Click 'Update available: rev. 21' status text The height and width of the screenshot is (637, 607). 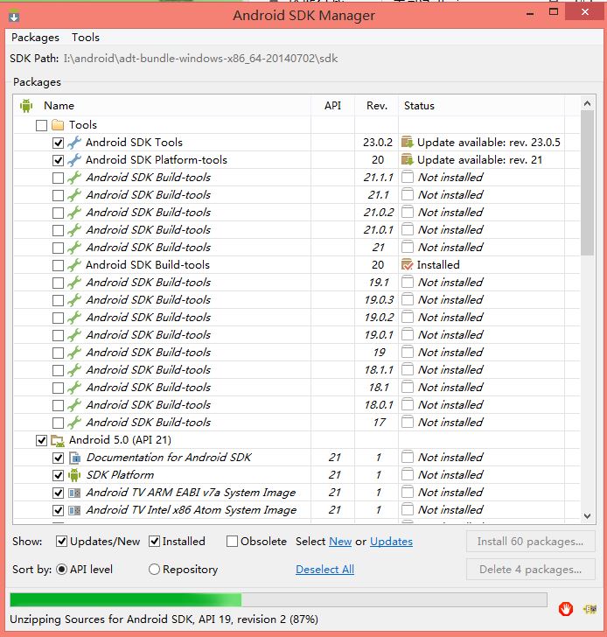(479, 159)
